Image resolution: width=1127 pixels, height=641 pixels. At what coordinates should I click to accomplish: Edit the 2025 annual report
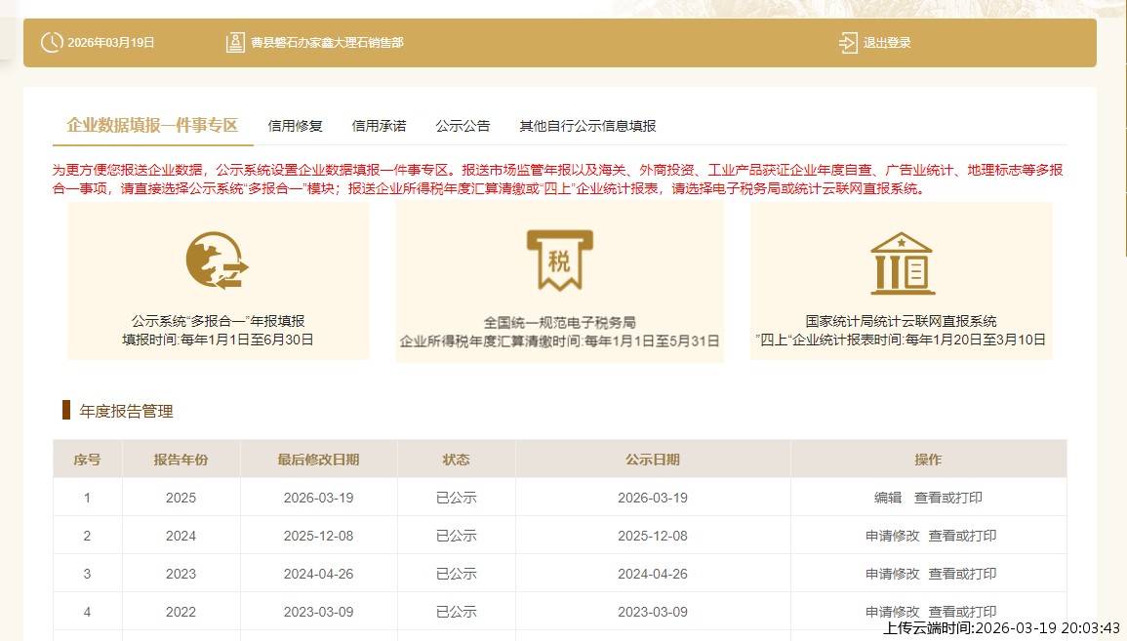click(x=887, y=498)
